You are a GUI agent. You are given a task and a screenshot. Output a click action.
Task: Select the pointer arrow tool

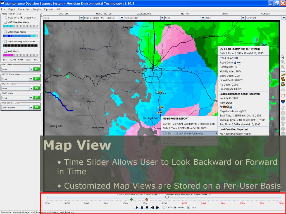pyautogui.click(x=283, y=57)
